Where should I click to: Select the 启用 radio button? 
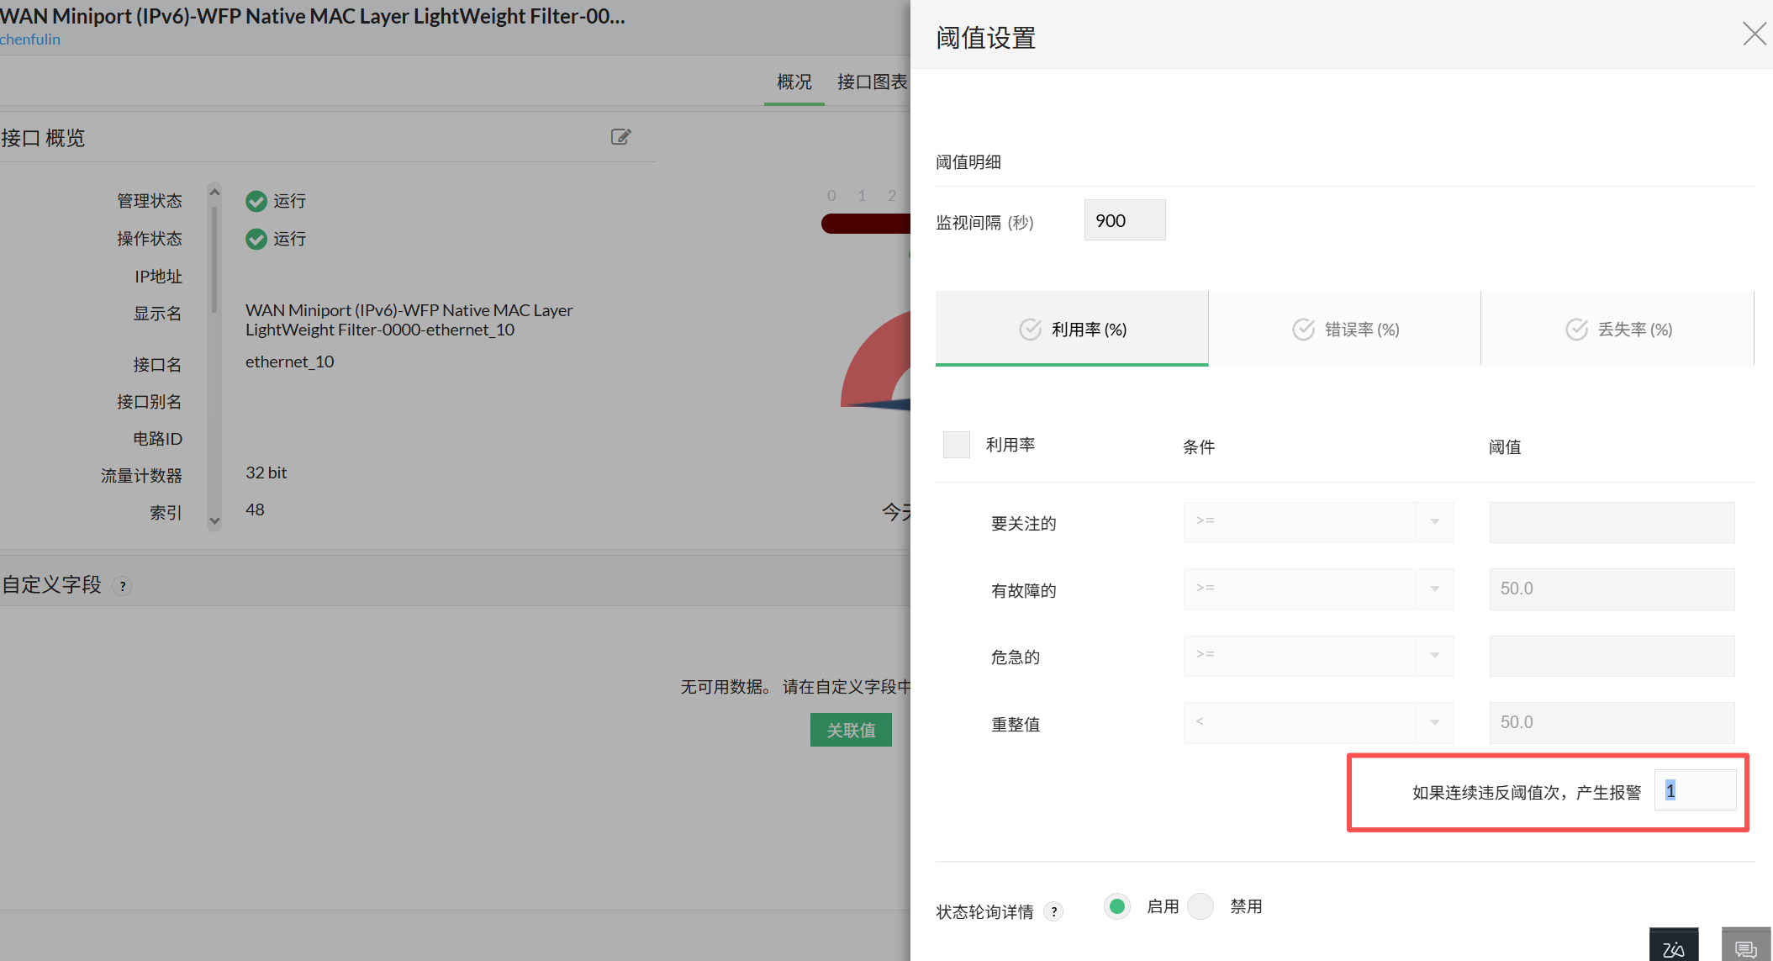1117,906
